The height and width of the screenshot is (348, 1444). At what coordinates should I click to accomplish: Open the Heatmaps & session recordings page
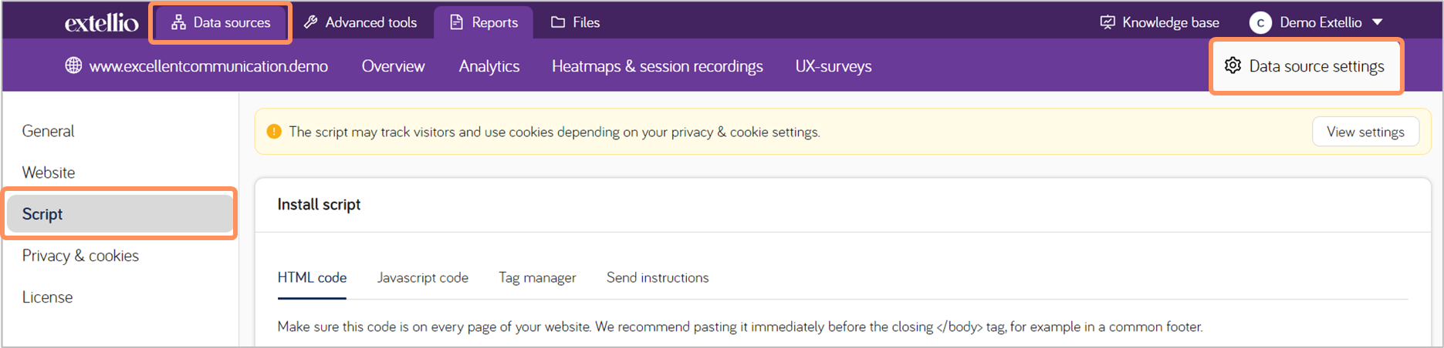(657, 66)
